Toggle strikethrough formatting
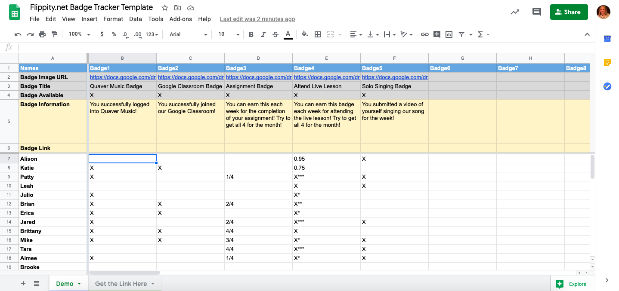The image size is (619, 291). (x=275, y=34)
